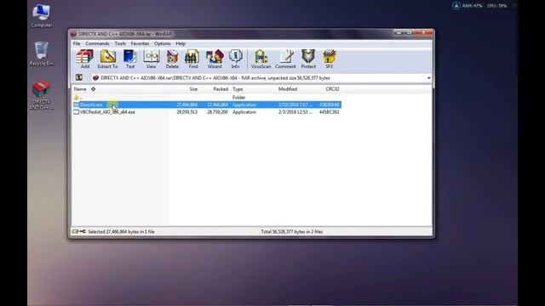Select the DIRECTX AND C++ desktop archive

point(42,95)
